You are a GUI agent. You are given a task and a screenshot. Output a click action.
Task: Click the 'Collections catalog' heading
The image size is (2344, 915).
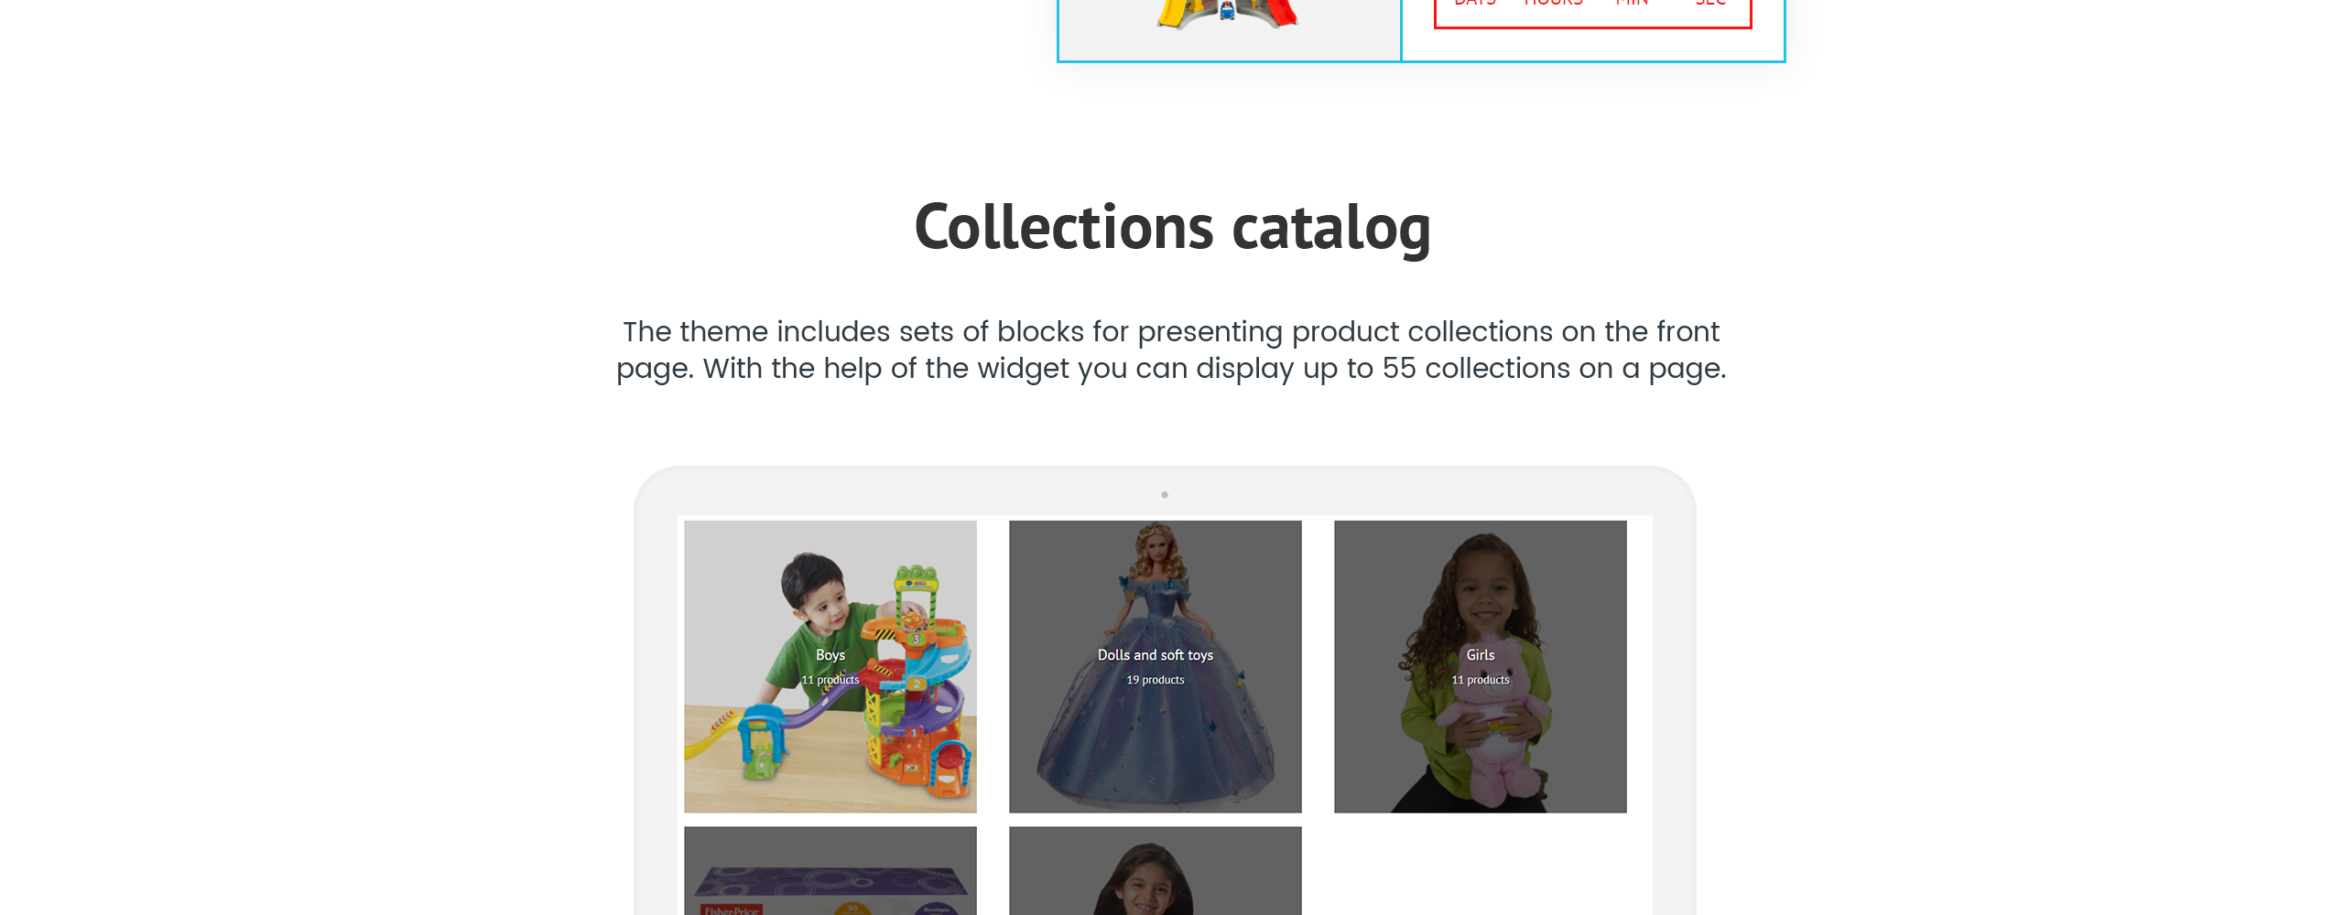pyautogui.click(x=1172, y=227)
